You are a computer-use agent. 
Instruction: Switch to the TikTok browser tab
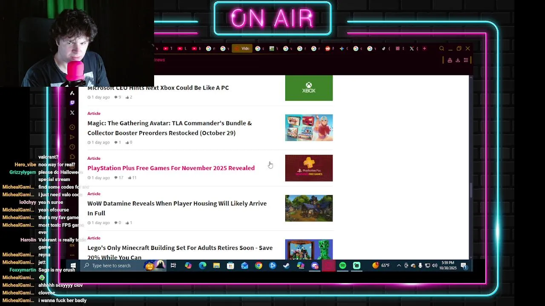click(385, 48)
